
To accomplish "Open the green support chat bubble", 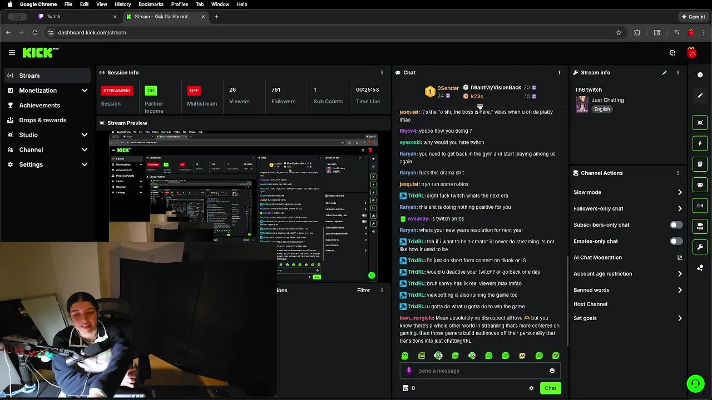I will tap(695, 383).
